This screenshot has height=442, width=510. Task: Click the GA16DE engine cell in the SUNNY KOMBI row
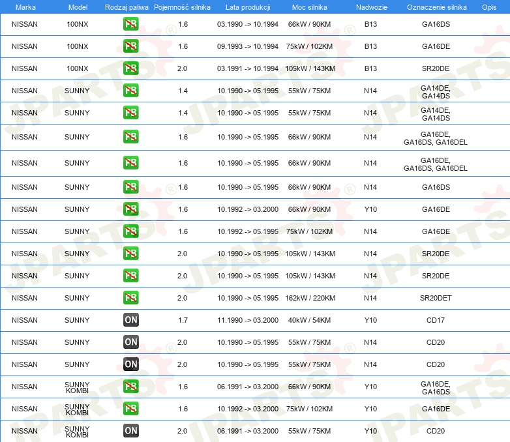(436, 409)
